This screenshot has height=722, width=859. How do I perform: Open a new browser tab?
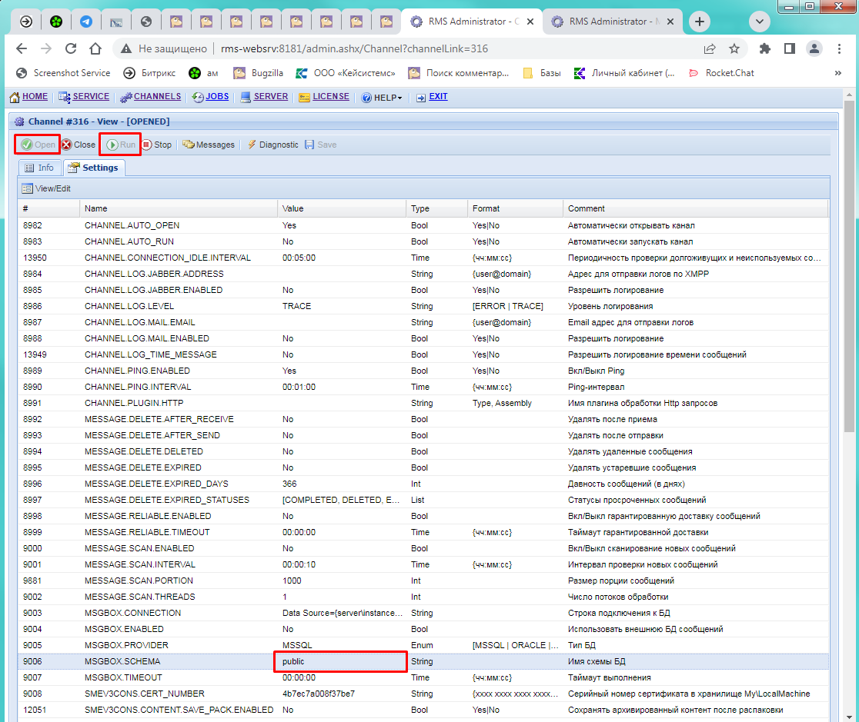pos(700,22)
